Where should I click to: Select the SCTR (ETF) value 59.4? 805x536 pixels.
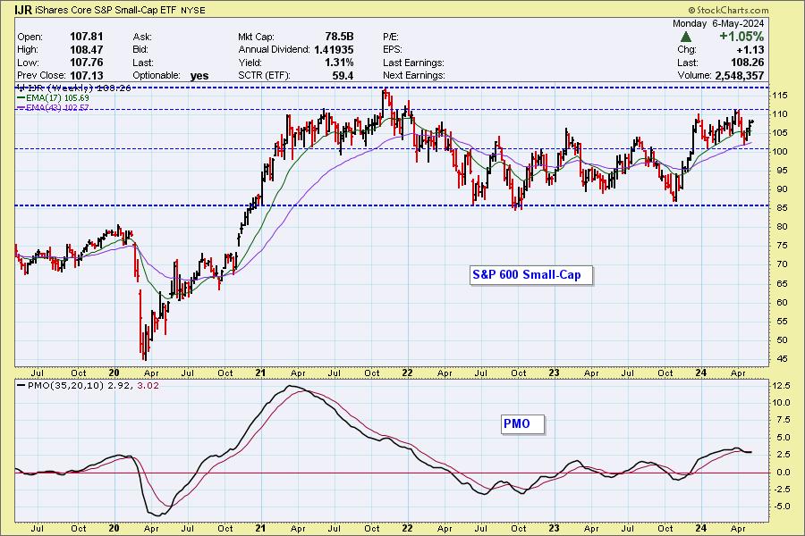click(x=343, y=75)
